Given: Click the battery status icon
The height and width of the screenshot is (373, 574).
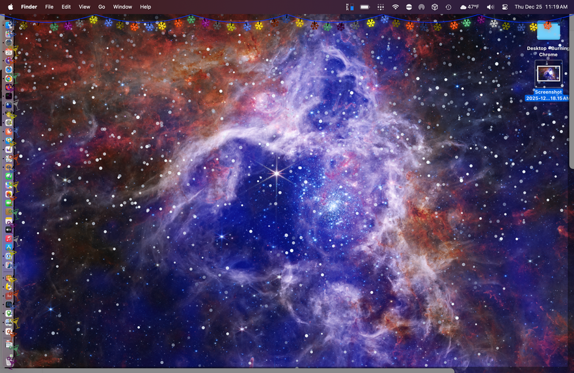Looking at the screenshot, I should coord(365,6).
